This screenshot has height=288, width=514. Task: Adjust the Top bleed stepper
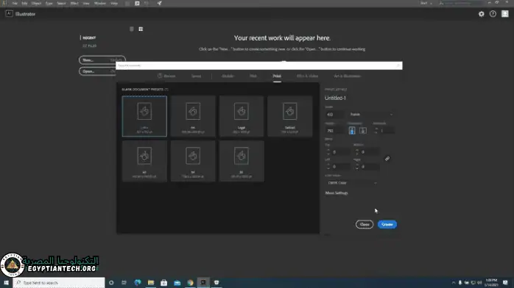click(328, 152)
